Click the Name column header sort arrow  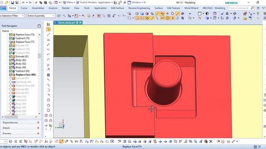point(12,31)
